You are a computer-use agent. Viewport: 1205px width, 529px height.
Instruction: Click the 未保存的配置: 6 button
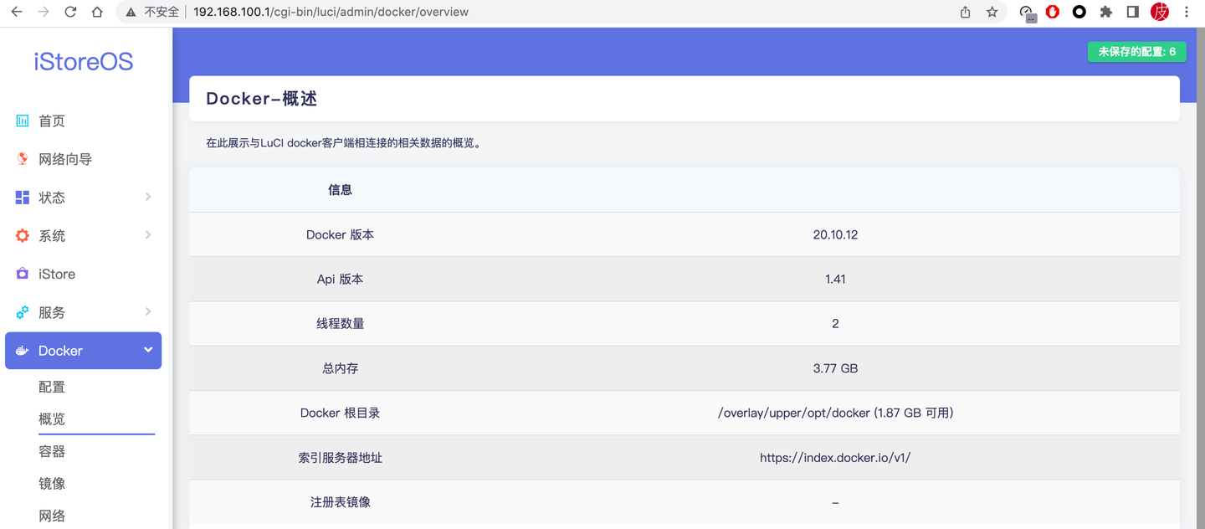point(1136,51)
